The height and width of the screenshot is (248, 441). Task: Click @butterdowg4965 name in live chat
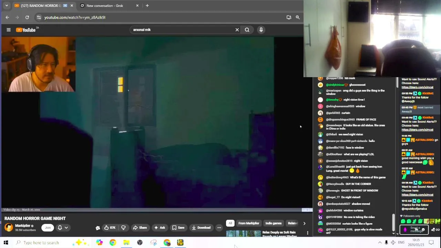click(x=337, y=177)
